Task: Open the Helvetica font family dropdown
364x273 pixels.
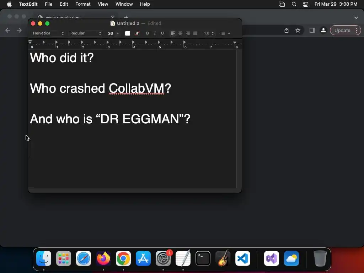Action: point(48,33)
